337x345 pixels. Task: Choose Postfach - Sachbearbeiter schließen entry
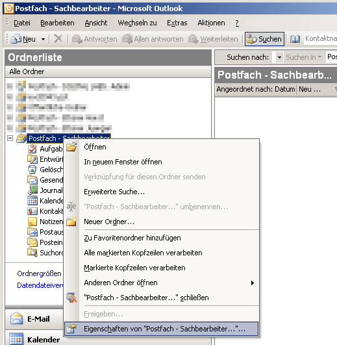[162, 298]
